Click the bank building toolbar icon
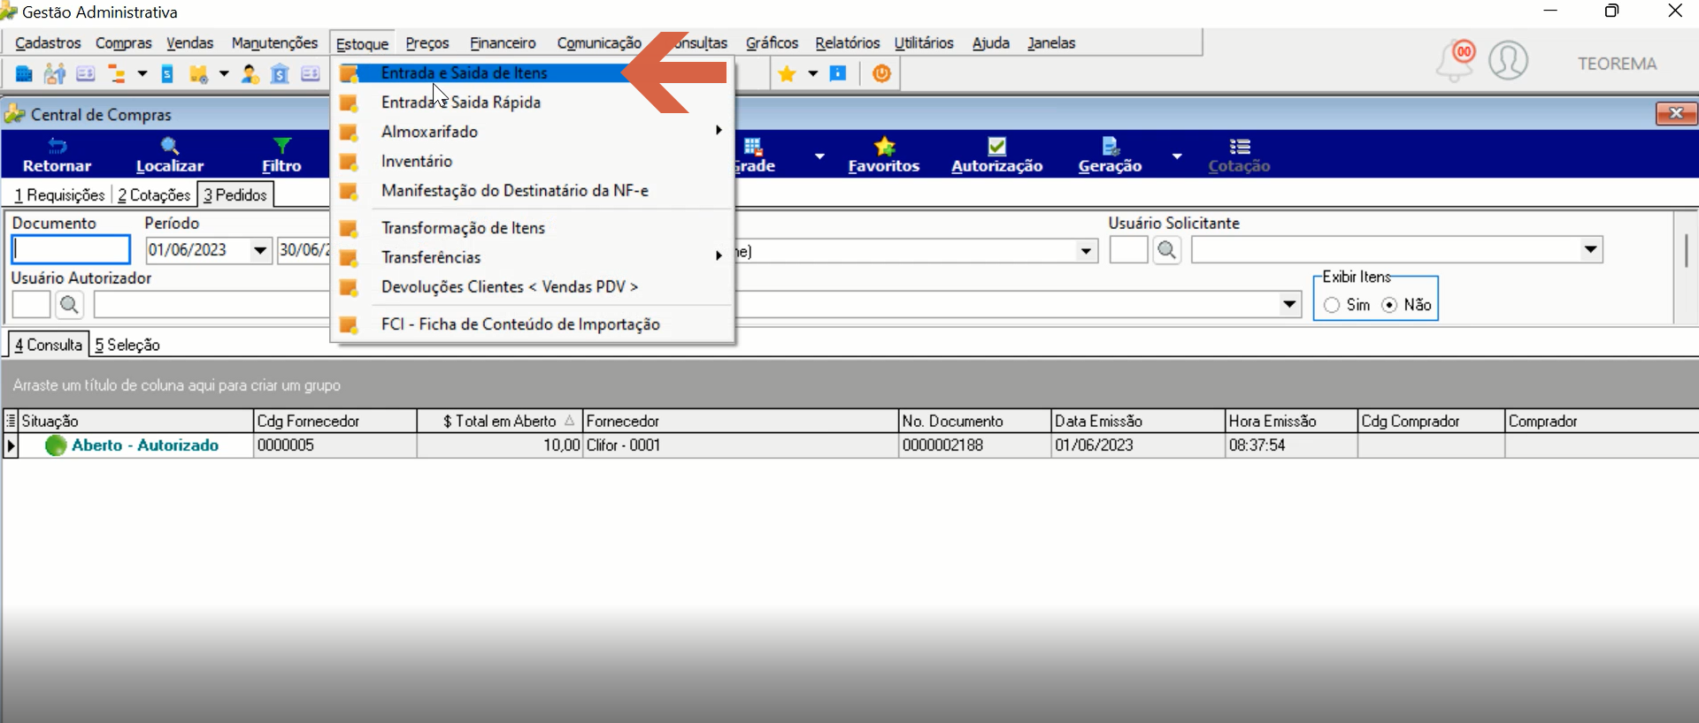This screenshot has height=723, width=1699. tap(281, 74)
